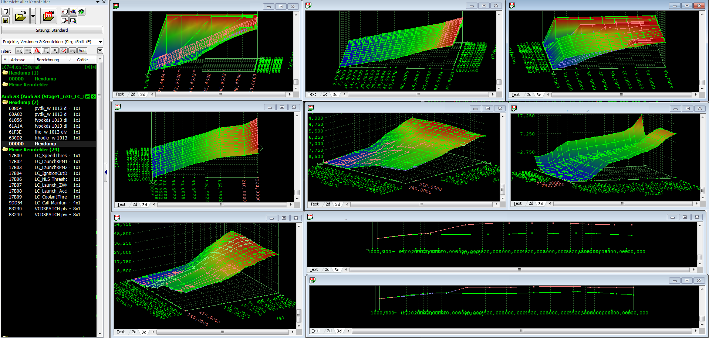Viewport: 709px width, 338px height.
Task: Switch map with 17,250 axis to 2d tab
Action: 531,204
